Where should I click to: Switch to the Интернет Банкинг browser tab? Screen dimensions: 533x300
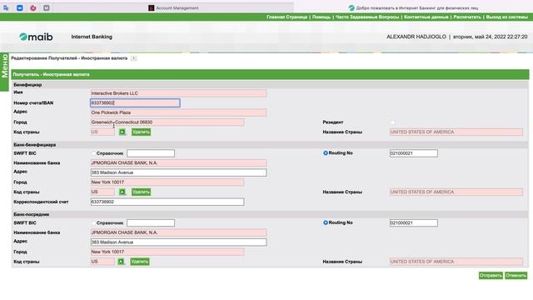413,7
